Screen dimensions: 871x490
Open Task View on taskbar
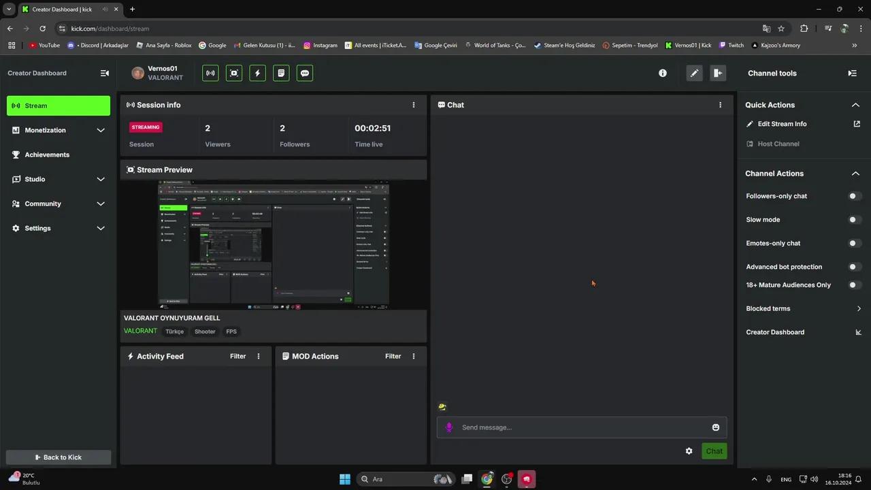467,479
